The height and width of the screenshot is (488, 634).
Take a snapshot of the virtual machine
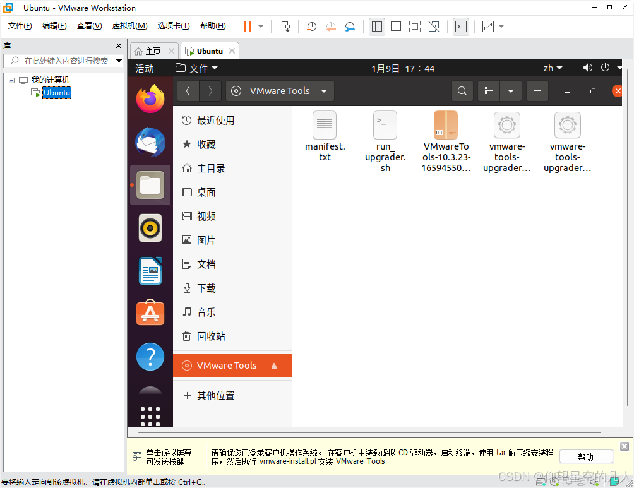[x=311, y=27]
